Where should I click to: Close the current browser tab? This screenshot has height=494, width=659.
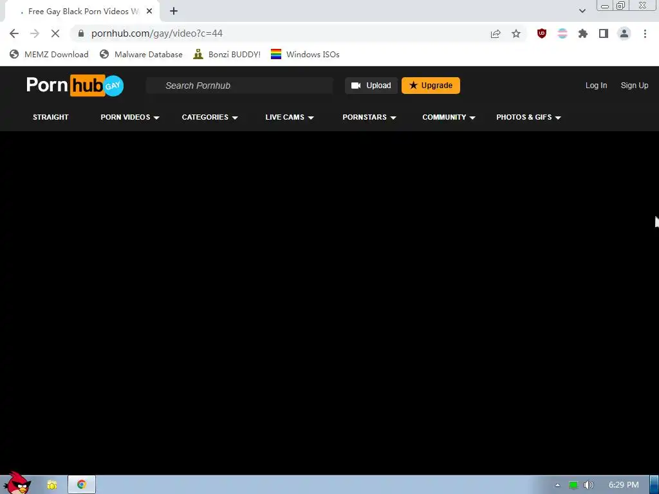tap(149, 12)
